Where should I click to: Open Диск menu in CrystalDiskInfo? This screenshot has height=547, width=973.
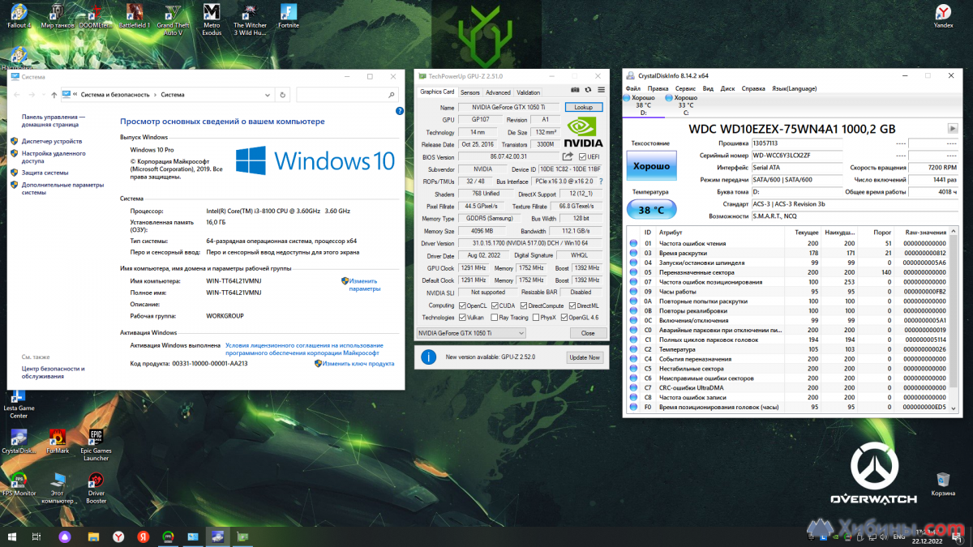point(728,88)
